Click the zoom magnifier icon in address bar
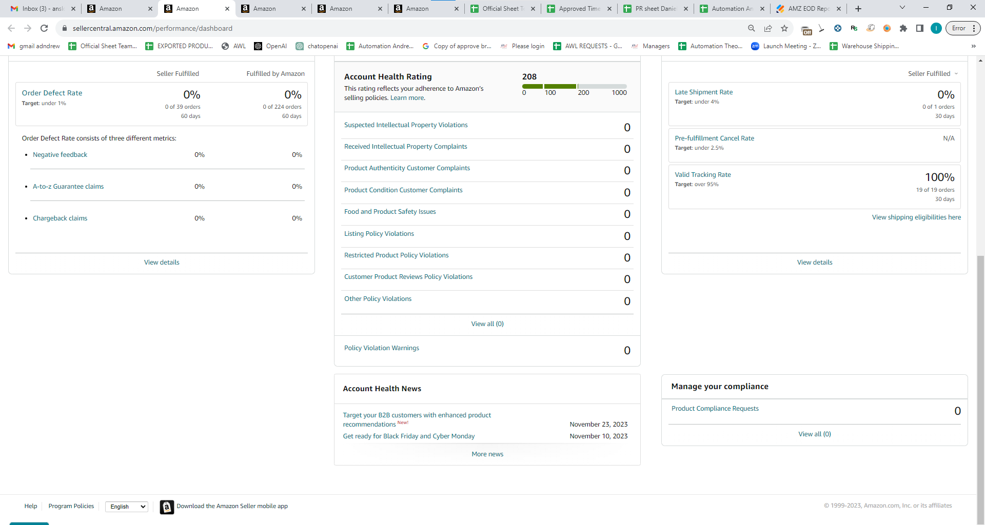985x525 pixels. point(752,28)
